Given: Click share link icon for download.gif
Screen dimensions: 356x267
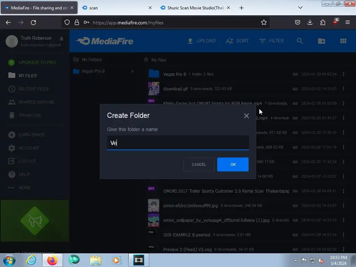Looking at the screenshot, I should point(295,89).
